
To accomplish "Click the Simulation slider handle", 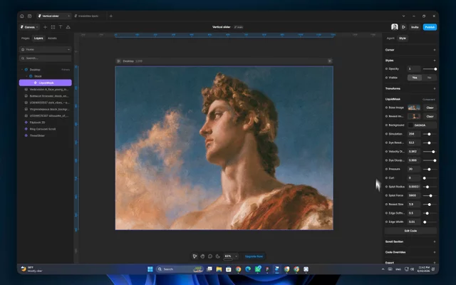I will 429,134.
